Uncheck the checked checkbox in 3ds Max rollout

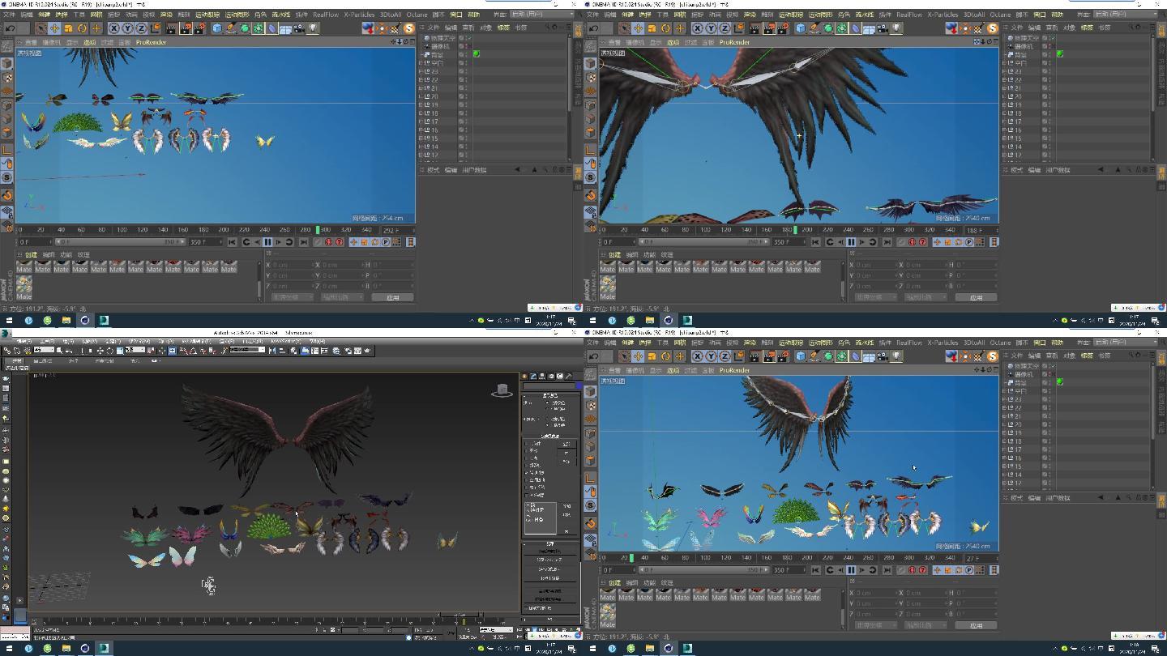tap(527, 473)
